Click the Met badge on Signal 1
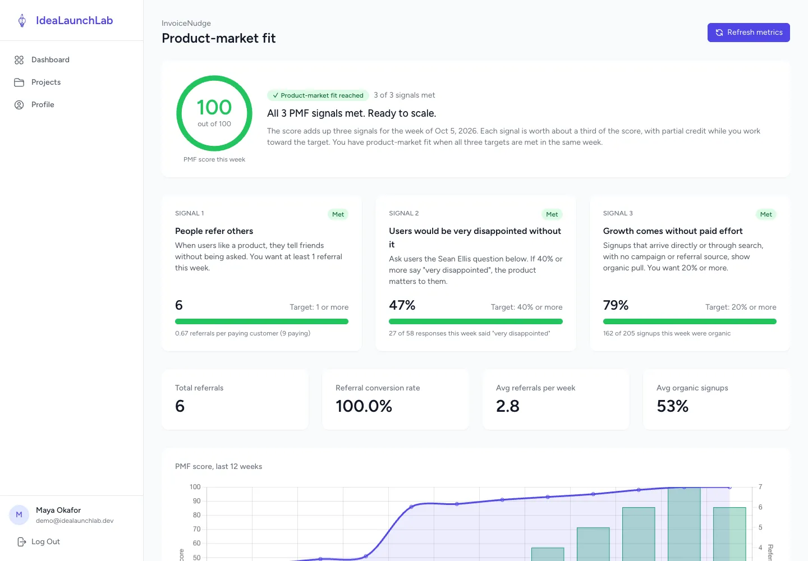 click(338, 214)
